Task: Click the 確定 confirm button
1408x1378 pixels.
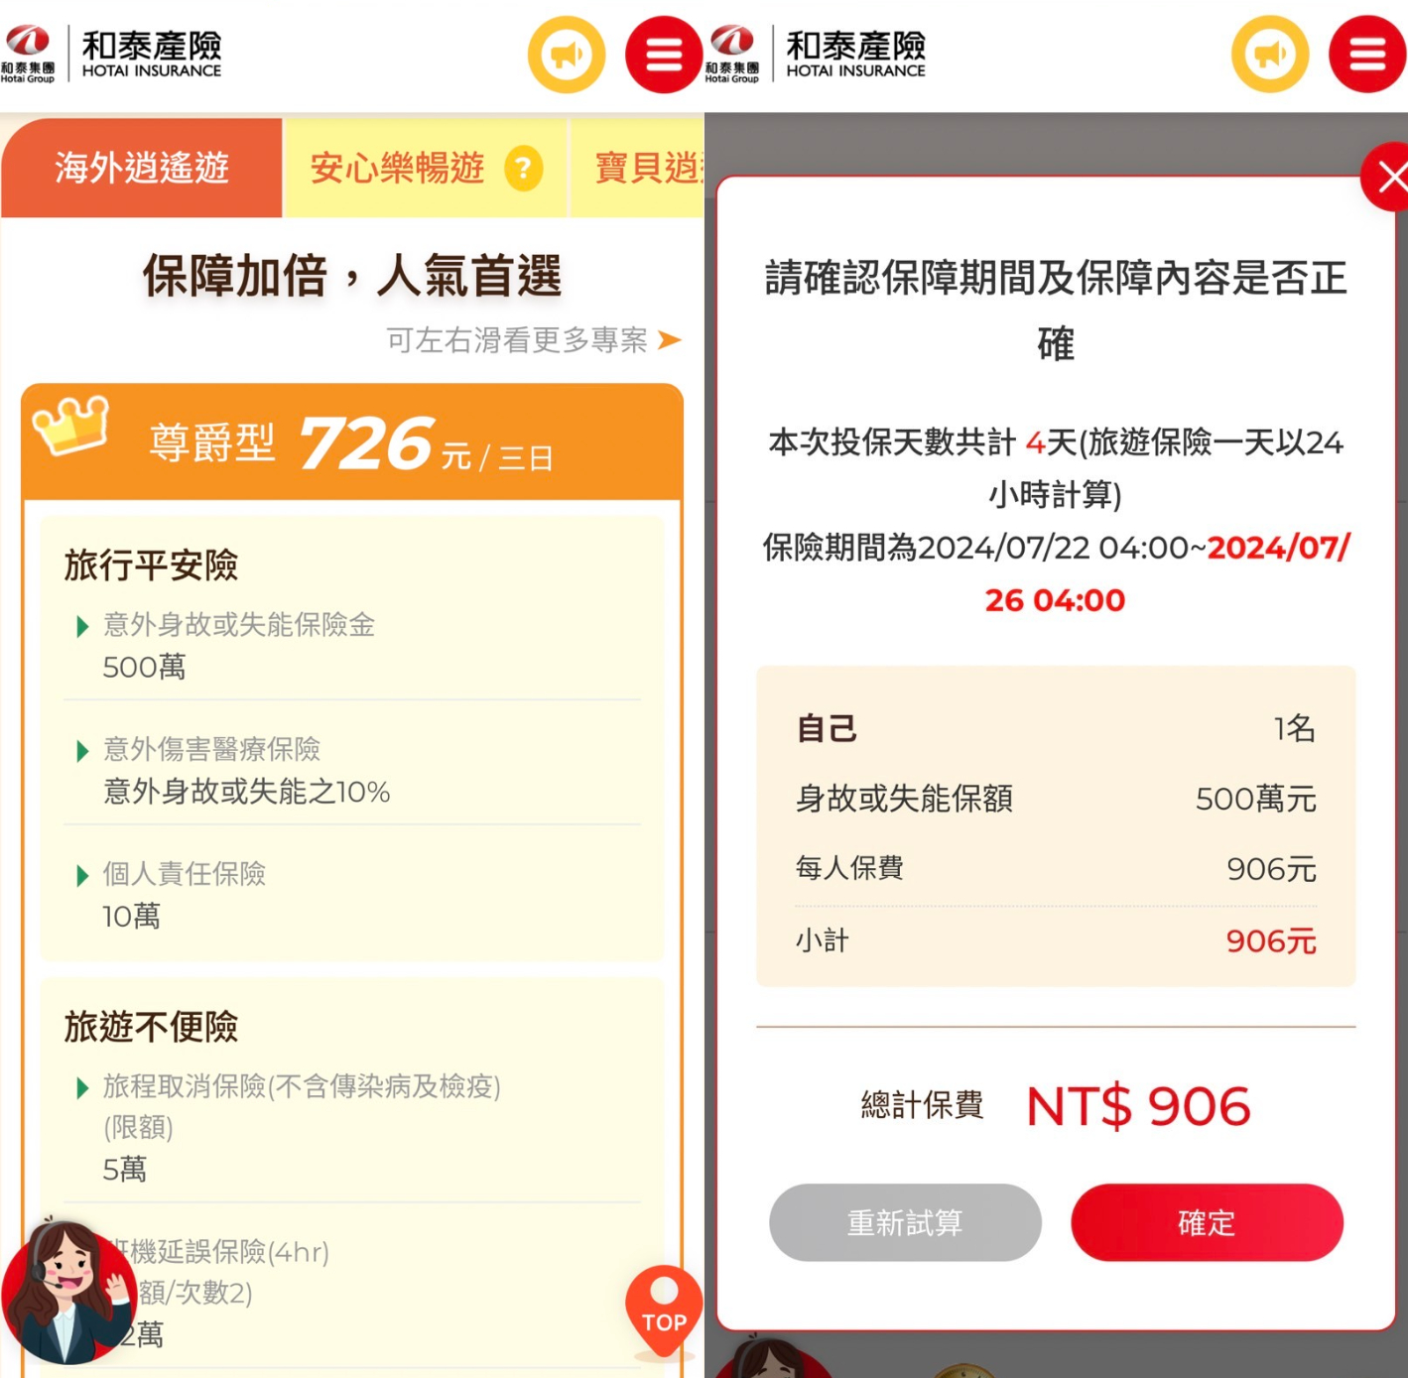Action: tap(1207, 1222)
